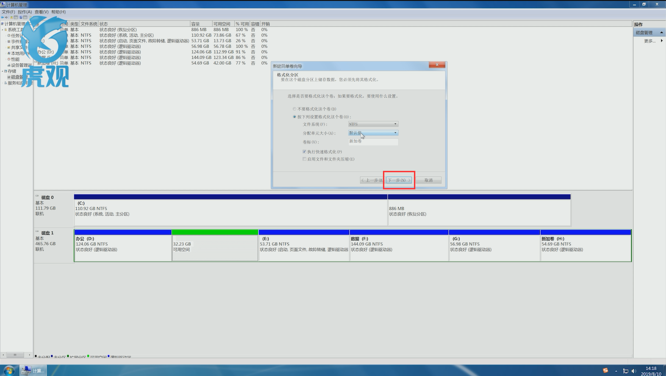The image size is (666, 376).
Task: Click the network tray icon
Action: [625, 371]
